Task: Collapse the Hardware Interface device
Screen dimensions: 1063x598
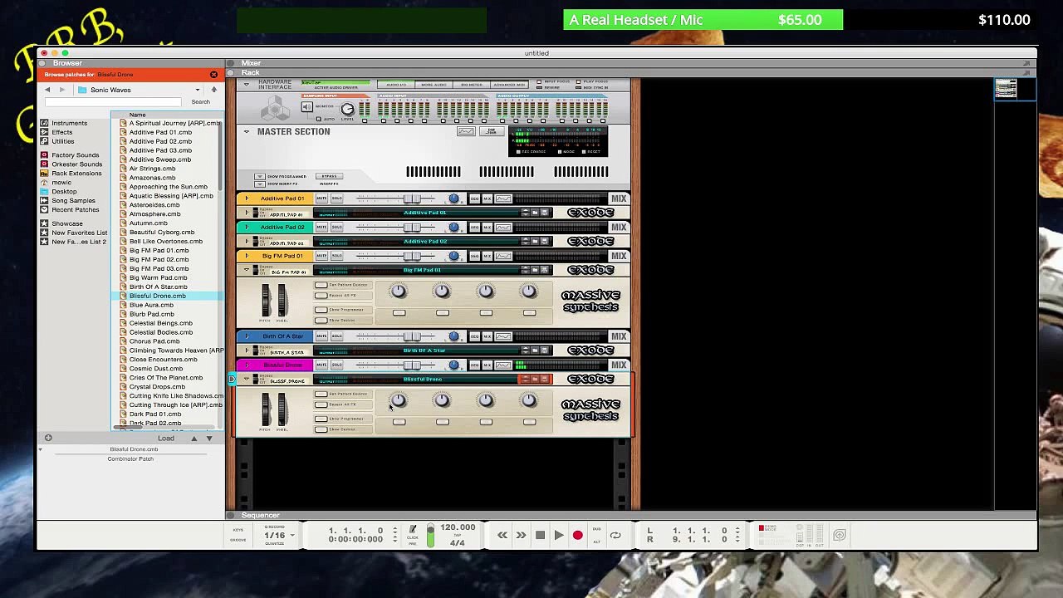Action: tap(246, 84)
